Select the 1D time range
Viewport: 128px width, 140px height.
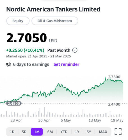(x=12, y=132)
